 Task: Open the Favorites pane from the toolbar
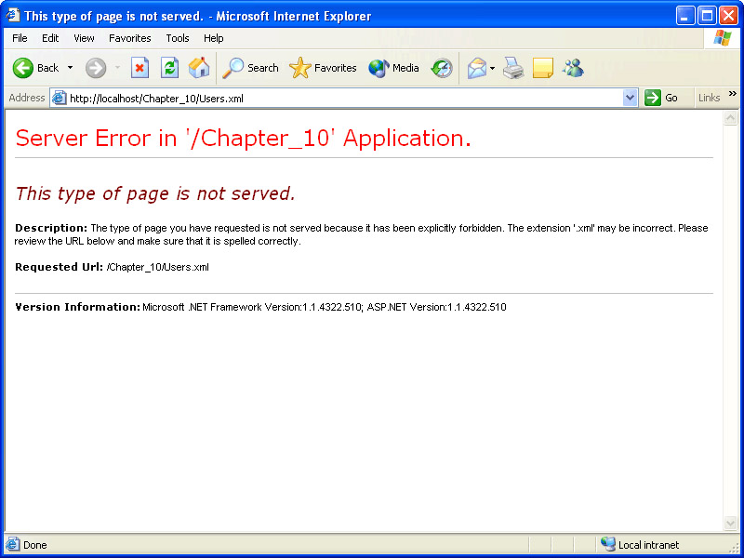[324, 68]
